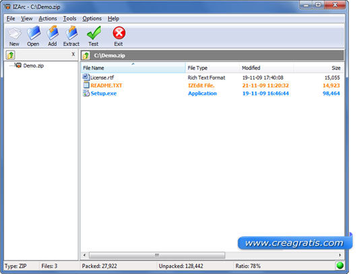Click the Rich Text Format type cell

[207, 77]
